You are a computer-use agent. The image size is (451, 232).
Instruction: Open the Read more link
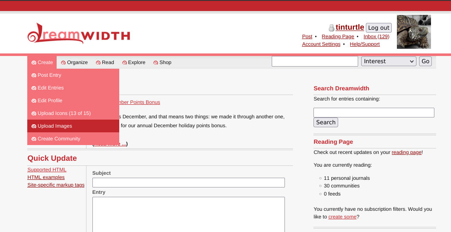pos(110,144)
